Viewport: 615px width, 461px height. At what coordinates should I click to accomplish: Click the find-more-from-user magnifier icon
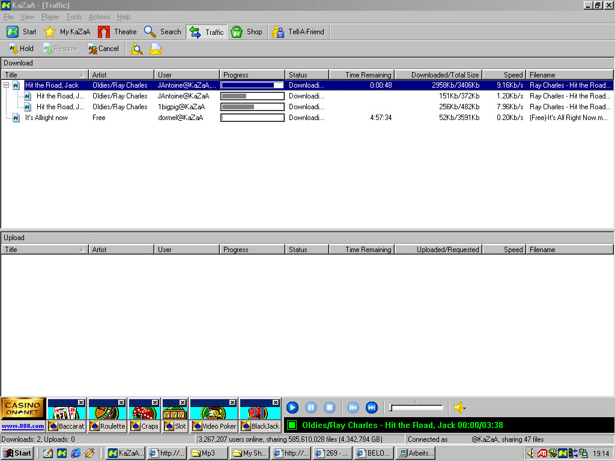[137, 49]
